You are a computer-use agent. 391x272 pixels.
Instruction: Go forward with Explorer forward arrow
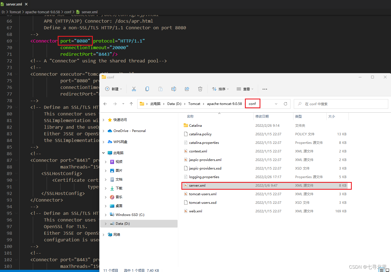115,104
